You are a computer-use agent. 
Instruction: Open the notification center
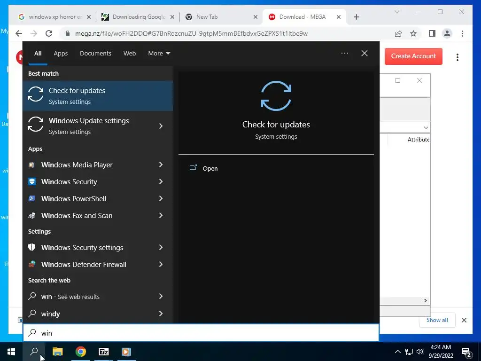[x=466, y=352]
